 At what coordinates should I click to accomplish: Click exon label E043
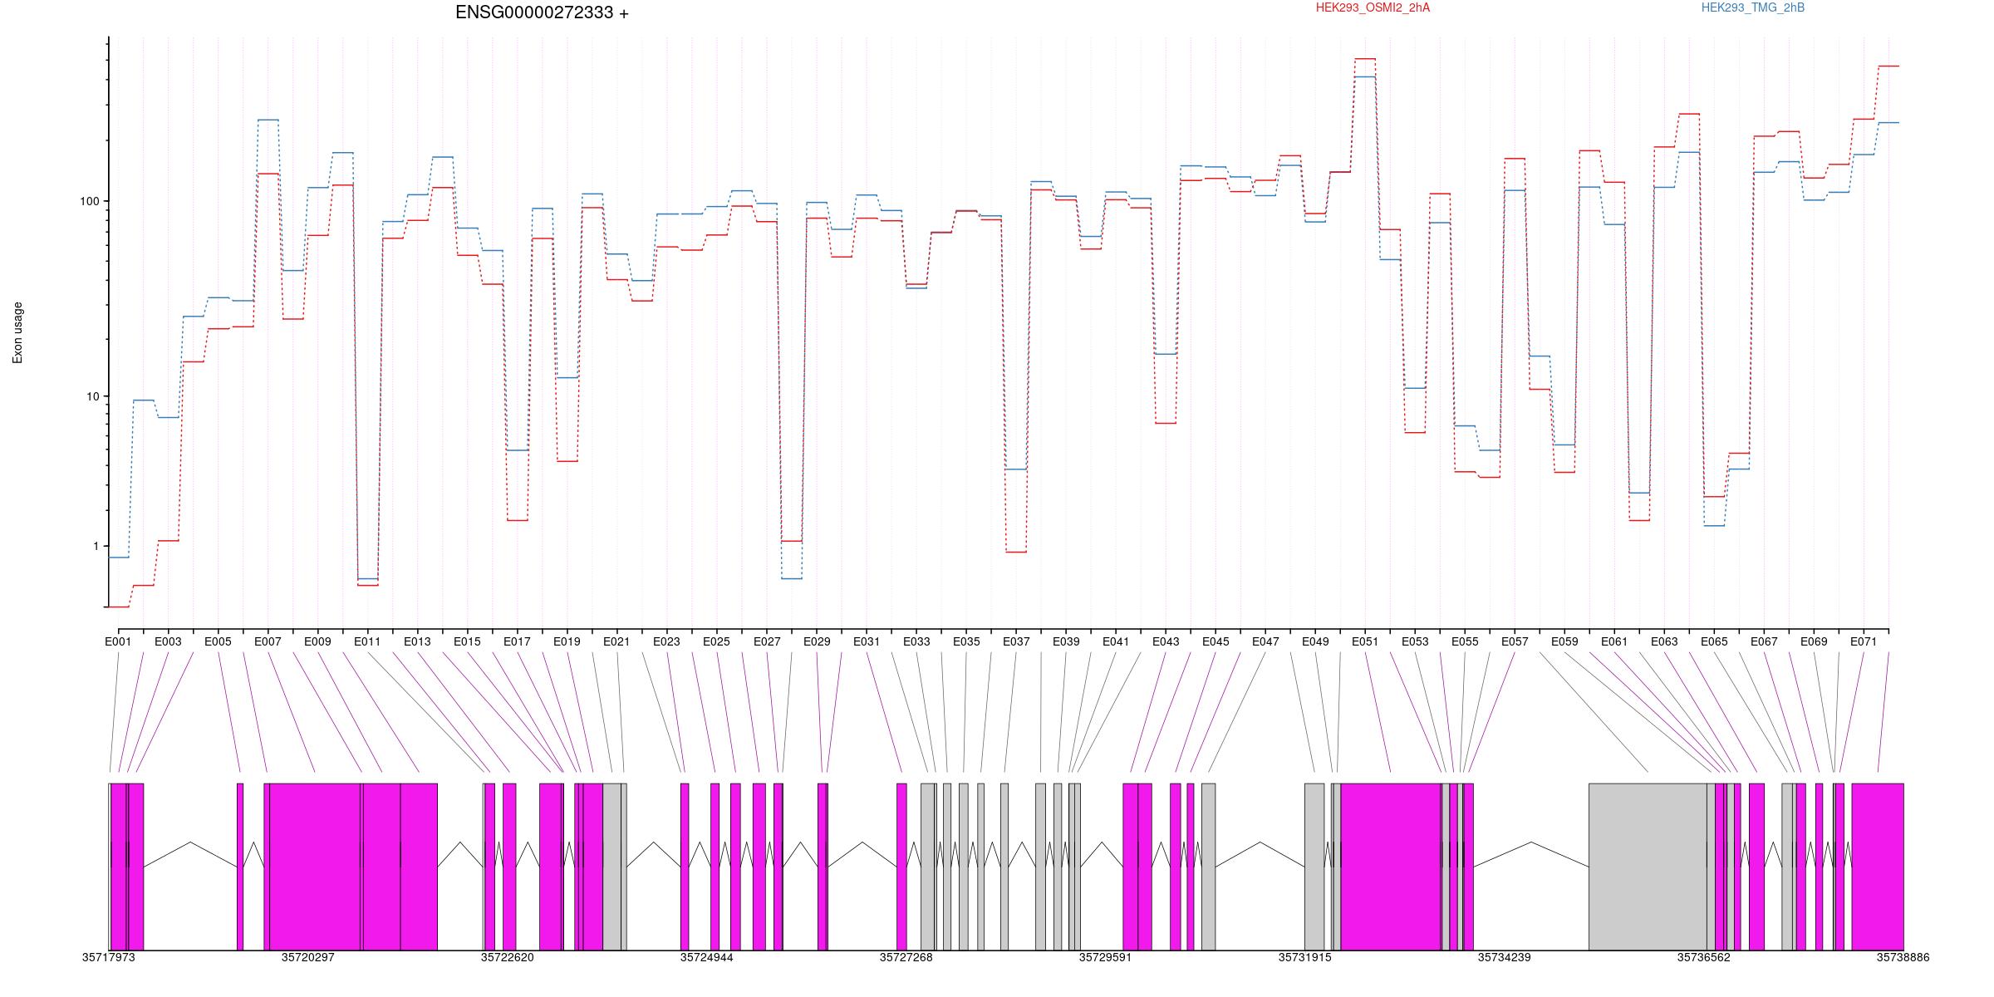click(x=1166, y=641)
